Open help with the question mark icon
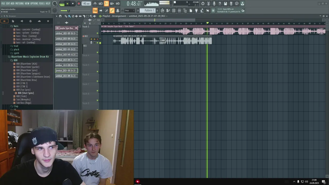 click(220, 4)
